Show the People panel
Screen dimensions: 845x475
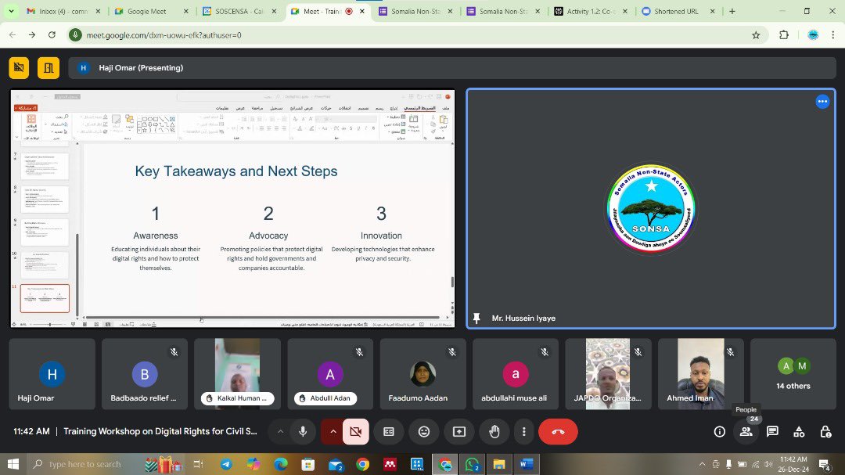pyautogui.click(x=746, y=431)
